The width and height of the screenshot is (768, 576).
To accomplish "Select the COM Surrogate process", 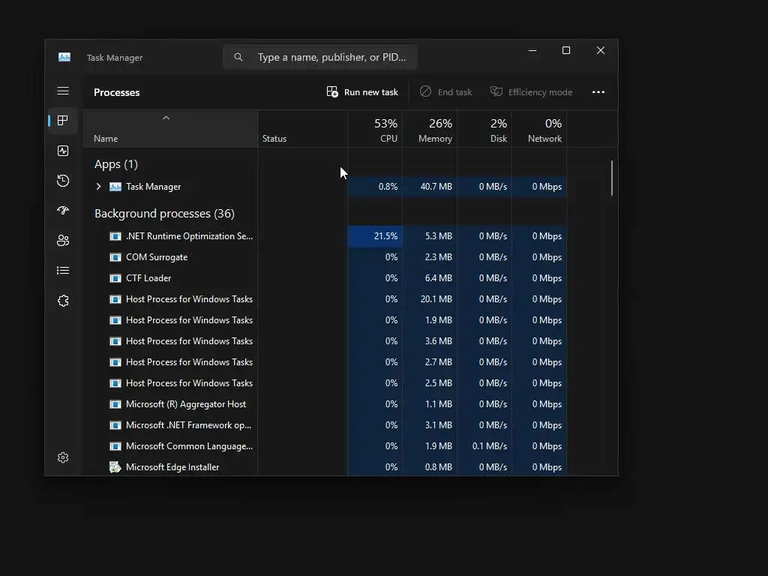I will [325, 257].
